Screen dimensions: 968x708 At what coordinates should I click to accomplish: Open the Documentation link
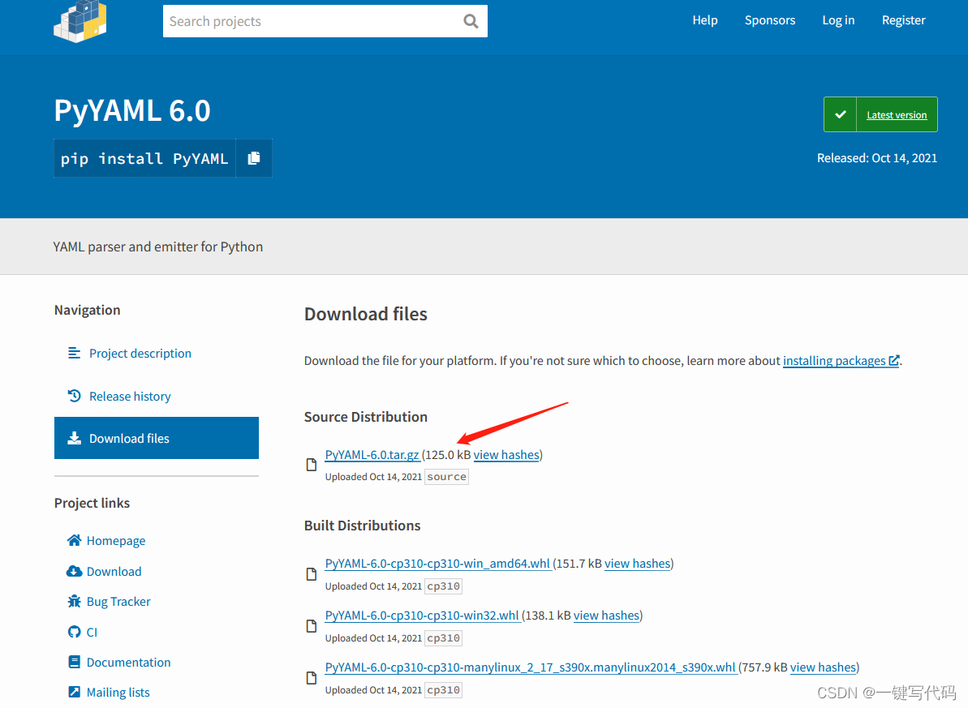(128, 663)
